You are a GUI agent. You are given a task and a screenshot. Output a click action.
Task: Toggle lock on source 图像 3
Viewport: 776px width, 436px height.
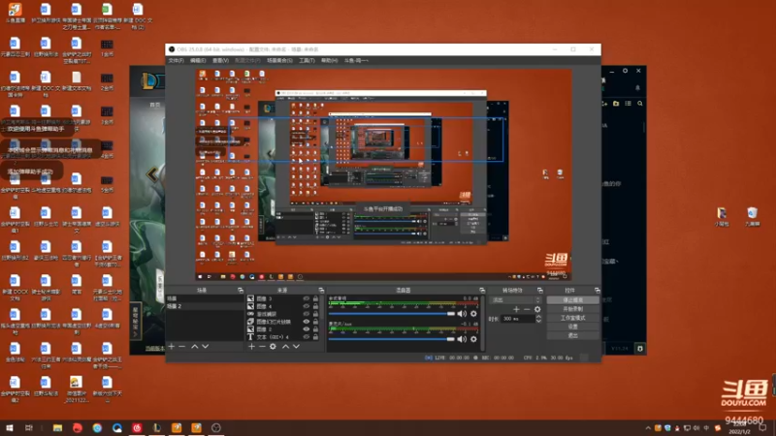coord(316,298)
